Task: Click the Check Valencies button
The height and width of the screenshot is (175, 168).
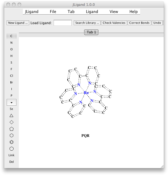Action: click(114, 23)
